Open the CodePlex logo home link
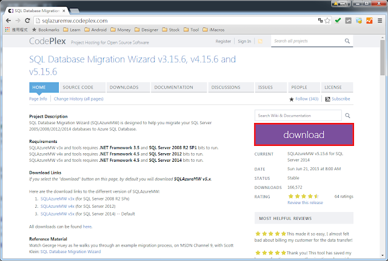The height and width of the screenshot is (261, 388). tap(47, 41)
